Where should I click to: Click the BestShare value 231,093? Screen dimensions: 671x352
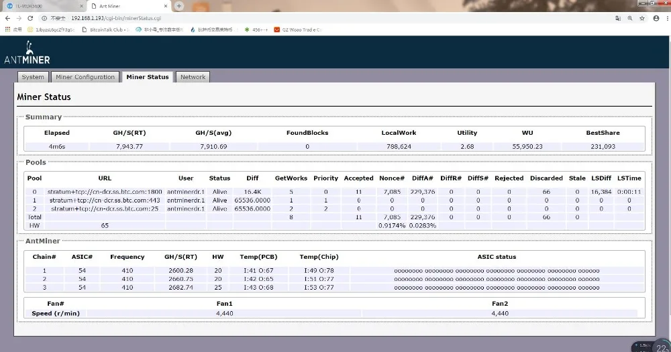pyautogui.click(x=603, y=146)
